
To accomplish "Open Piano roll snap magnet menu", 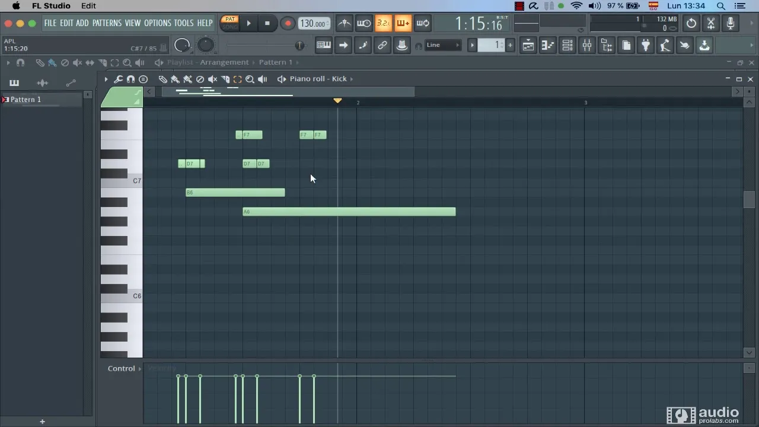I will tap(131, 79).
